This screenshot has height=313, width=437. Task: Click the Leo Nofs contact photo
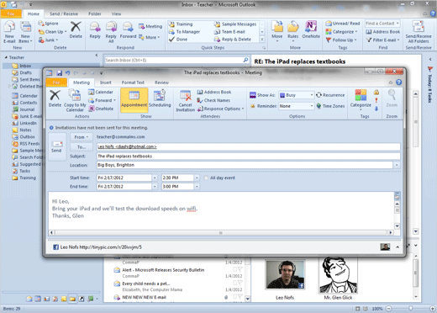pos(285,274)
